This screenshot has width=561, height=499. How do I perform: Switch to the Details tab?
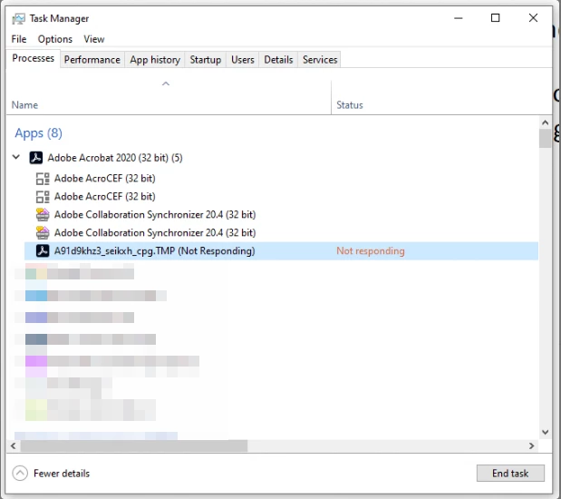coord(278,60)
